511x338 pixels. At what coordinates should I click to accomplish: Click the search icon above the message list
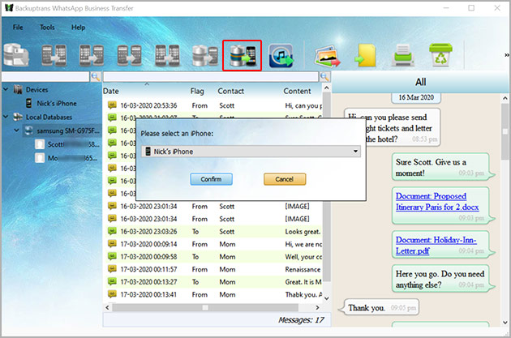(325, 76)
